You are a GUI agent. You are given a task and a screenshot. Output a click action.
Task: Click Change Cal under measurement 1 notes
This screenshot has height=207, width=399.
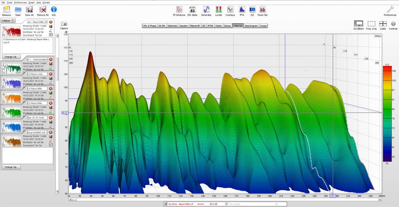pyautogui.click(x=11, y=57)
